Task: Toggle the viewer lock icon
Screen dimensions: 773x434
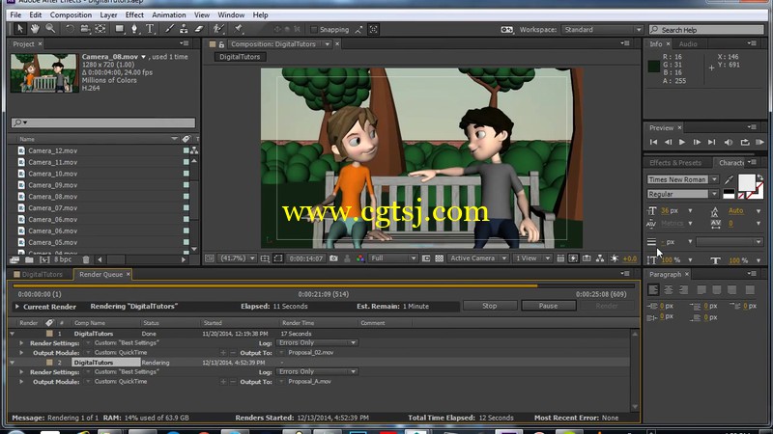Action: (221, 44)
